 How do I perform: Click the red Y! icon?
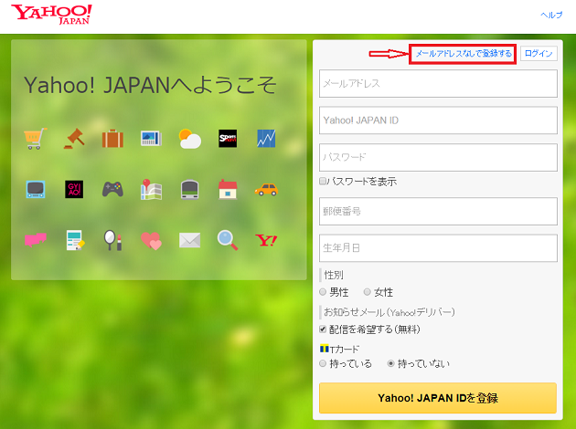pyautogui.click(x=266, y=240)
